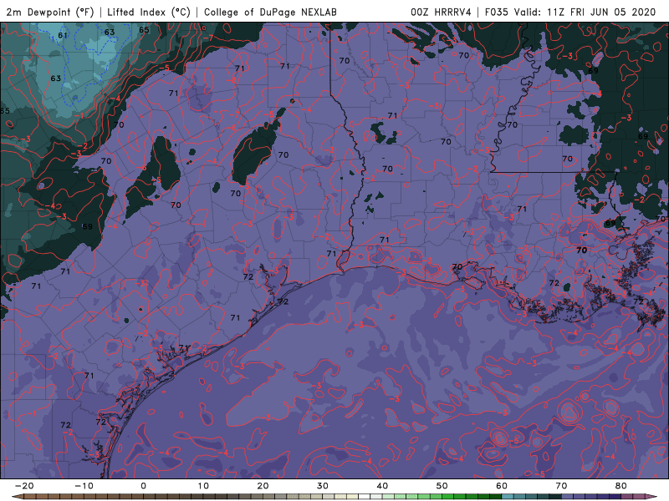
Task: Click the "30" color scale label
Action: click(323, 486)
